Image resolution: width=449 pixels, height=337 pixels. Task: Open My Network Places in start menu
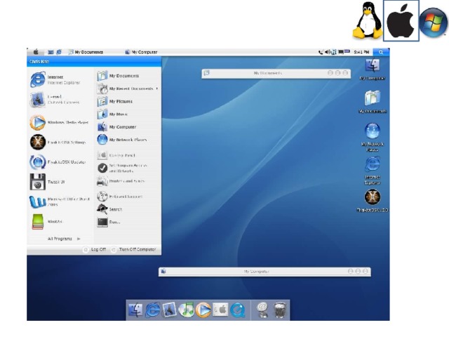coord(122,140)
